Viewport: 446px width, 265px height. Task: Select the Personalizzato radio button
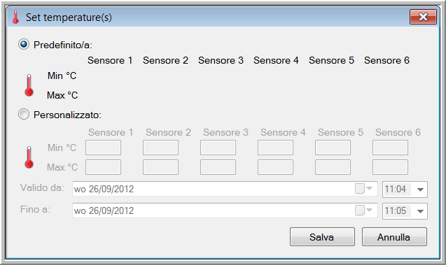[24, 114]
